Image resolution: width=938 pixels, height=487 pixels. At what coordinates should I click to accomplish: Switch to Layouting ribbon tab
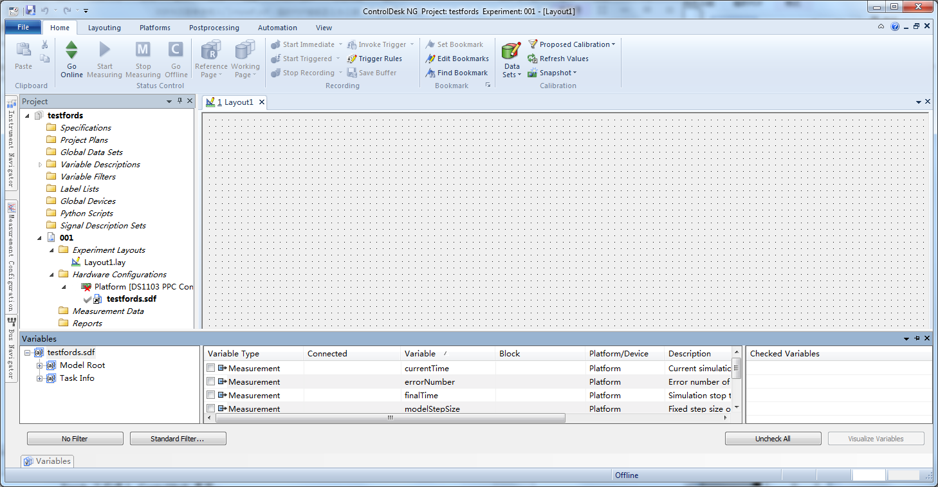coord(104,28)
